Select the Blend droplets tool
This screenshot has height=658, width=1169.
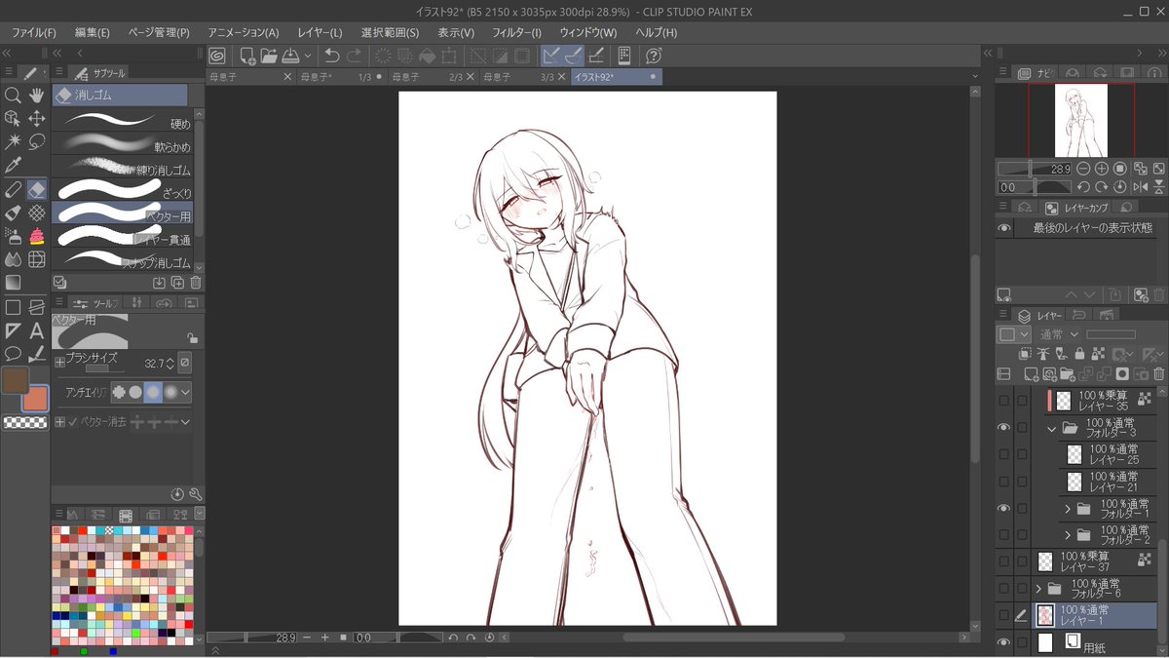(x=13, y=259)
